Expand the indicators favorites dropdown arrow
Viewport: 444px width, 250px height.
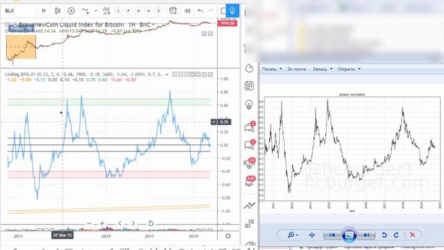pos(96,11)
